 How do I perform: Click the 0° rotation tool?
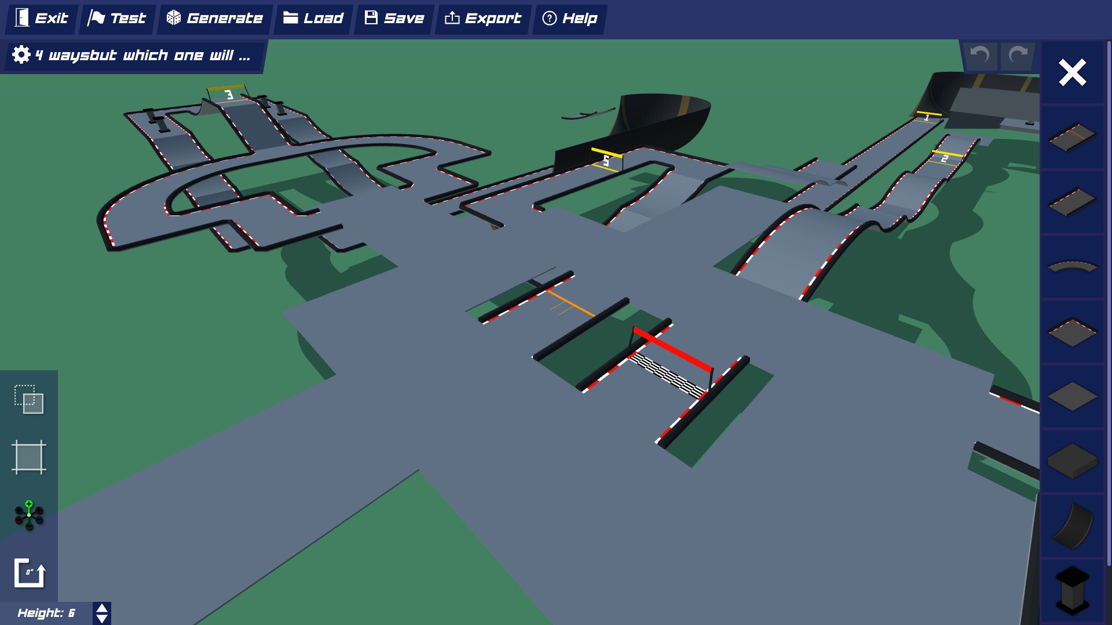coord(28,573)
